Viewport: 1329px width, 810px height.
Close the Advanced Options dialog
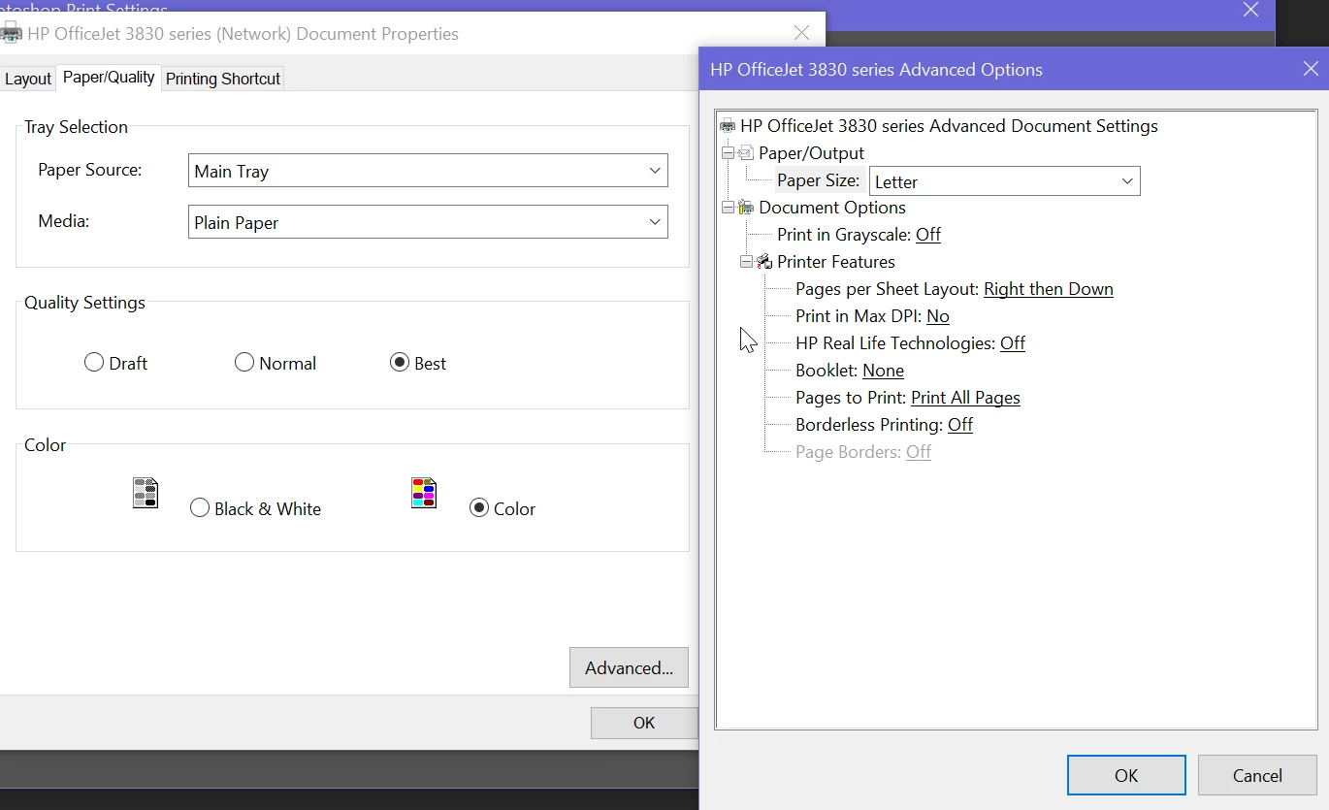(1311, 69)
